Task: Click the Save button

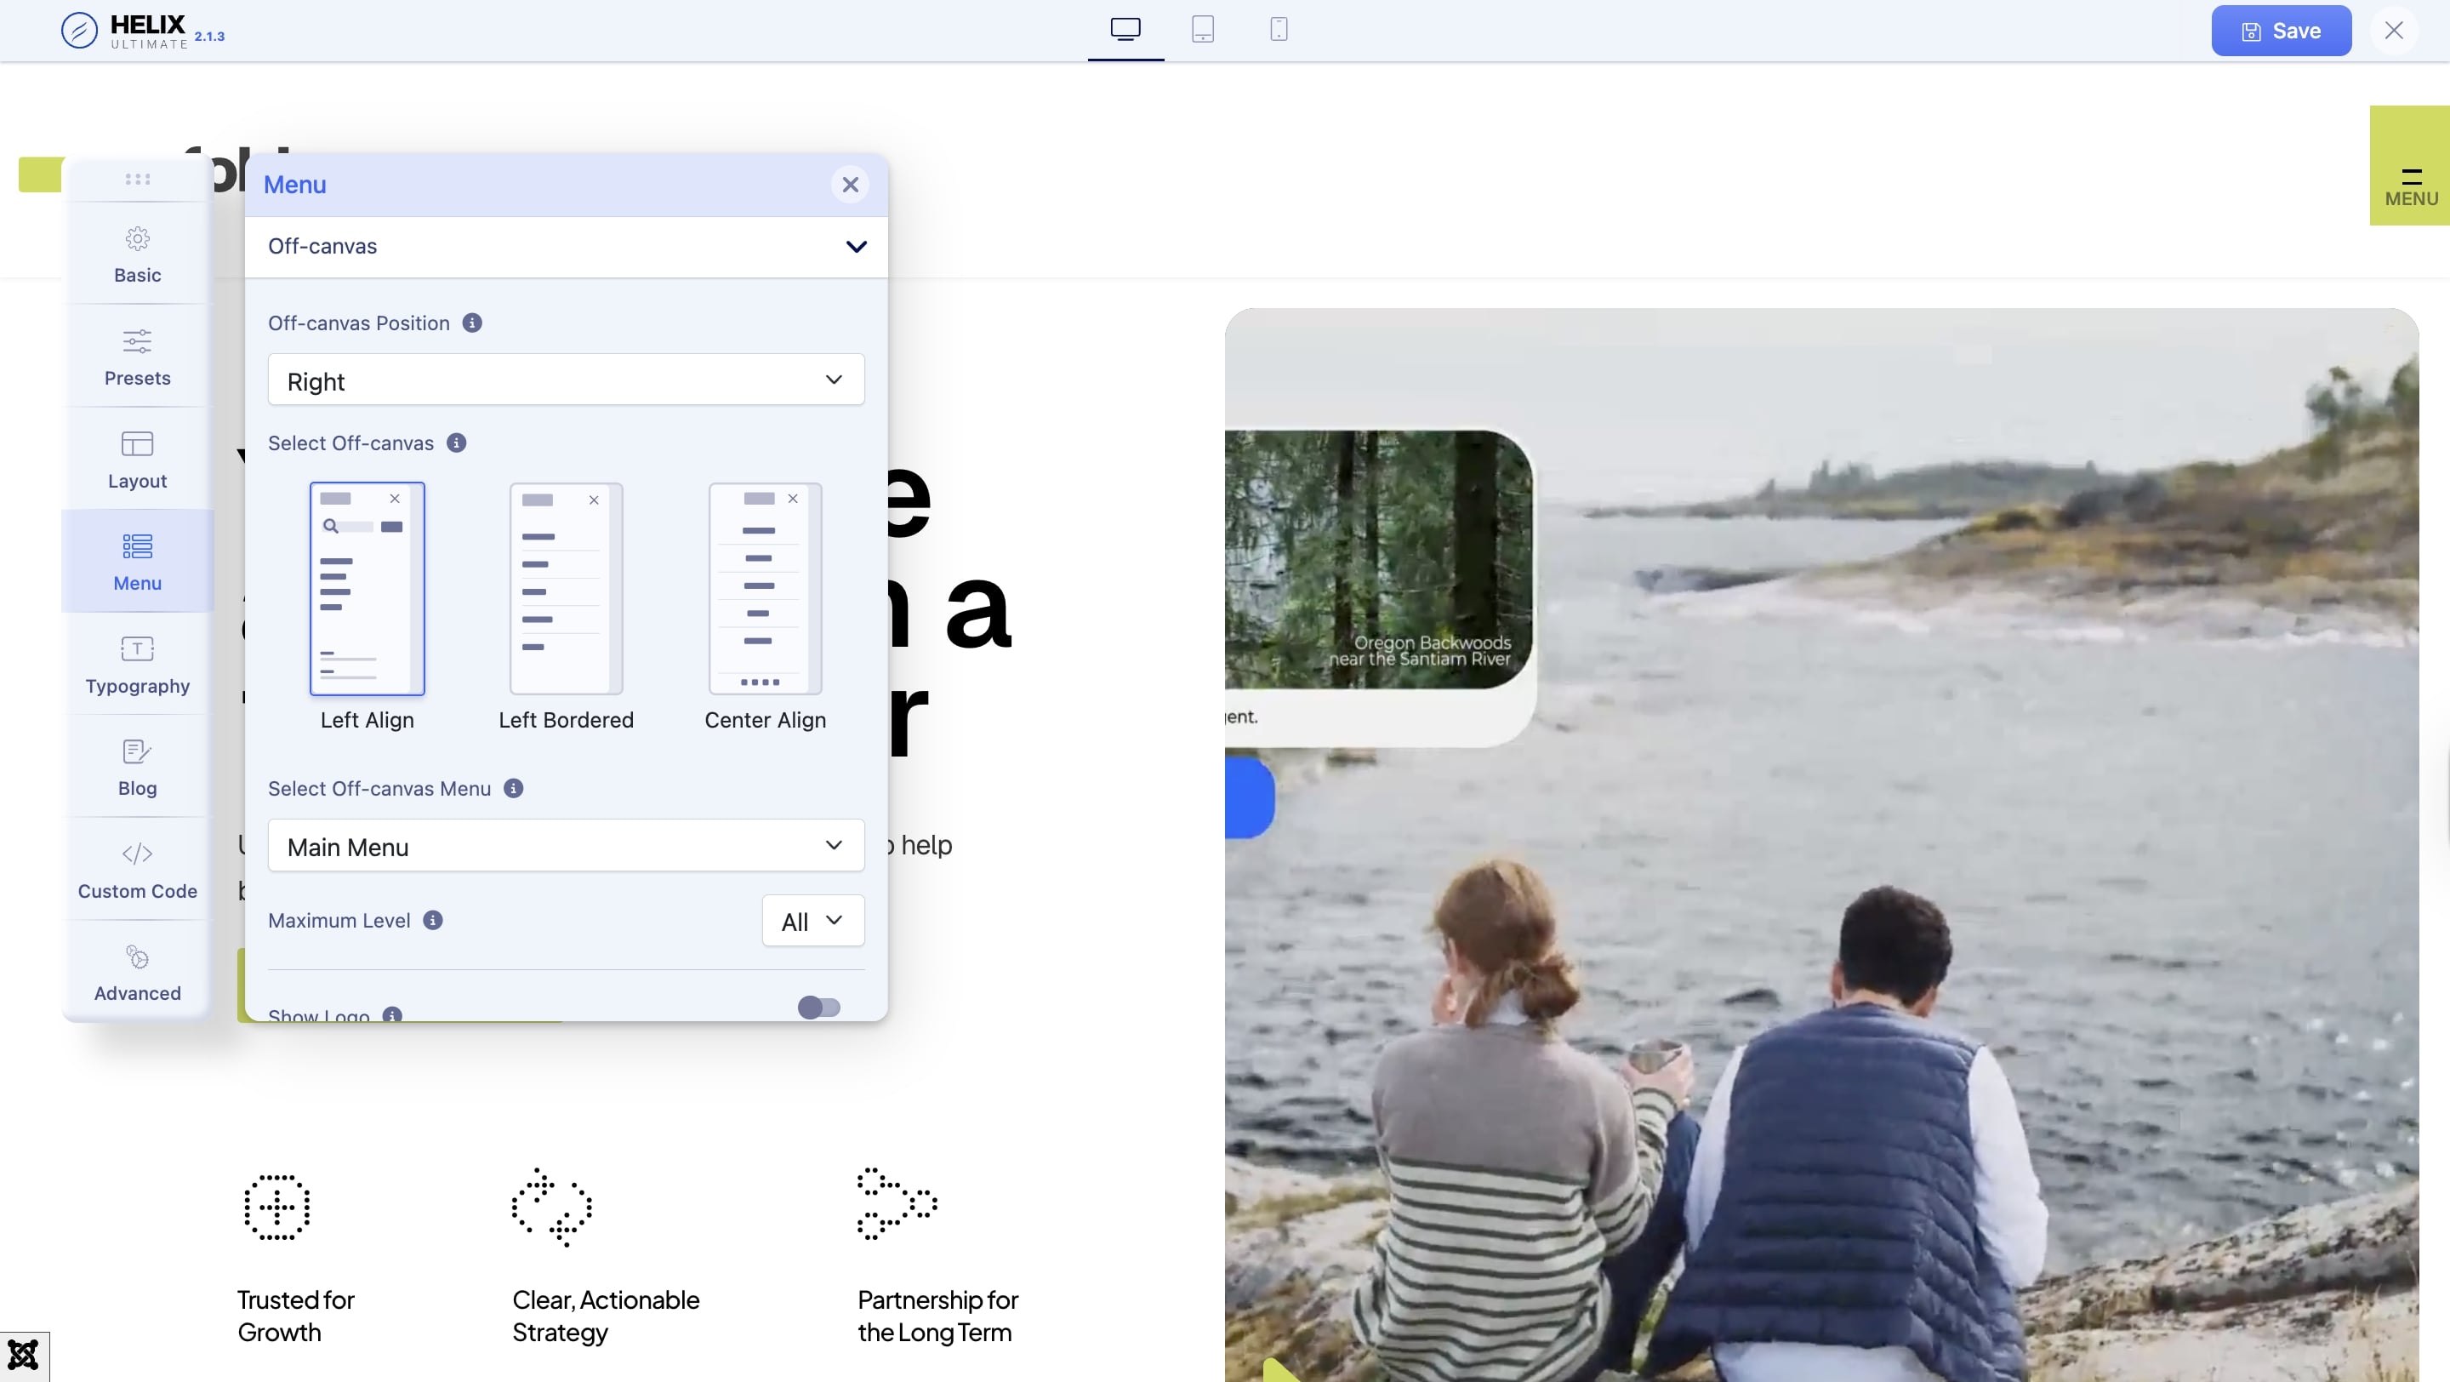Action: (2280, 31)
